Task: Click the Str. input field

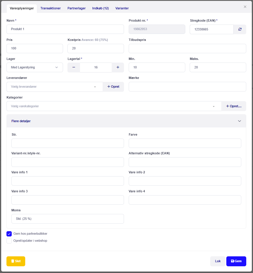Action: [x=68, y=143]
